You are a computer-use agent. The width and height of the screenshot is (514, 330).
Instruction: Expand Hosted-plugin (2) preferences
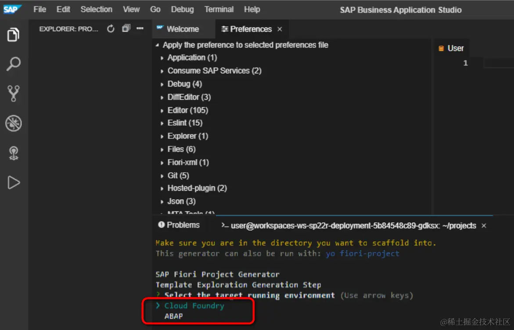197,189
